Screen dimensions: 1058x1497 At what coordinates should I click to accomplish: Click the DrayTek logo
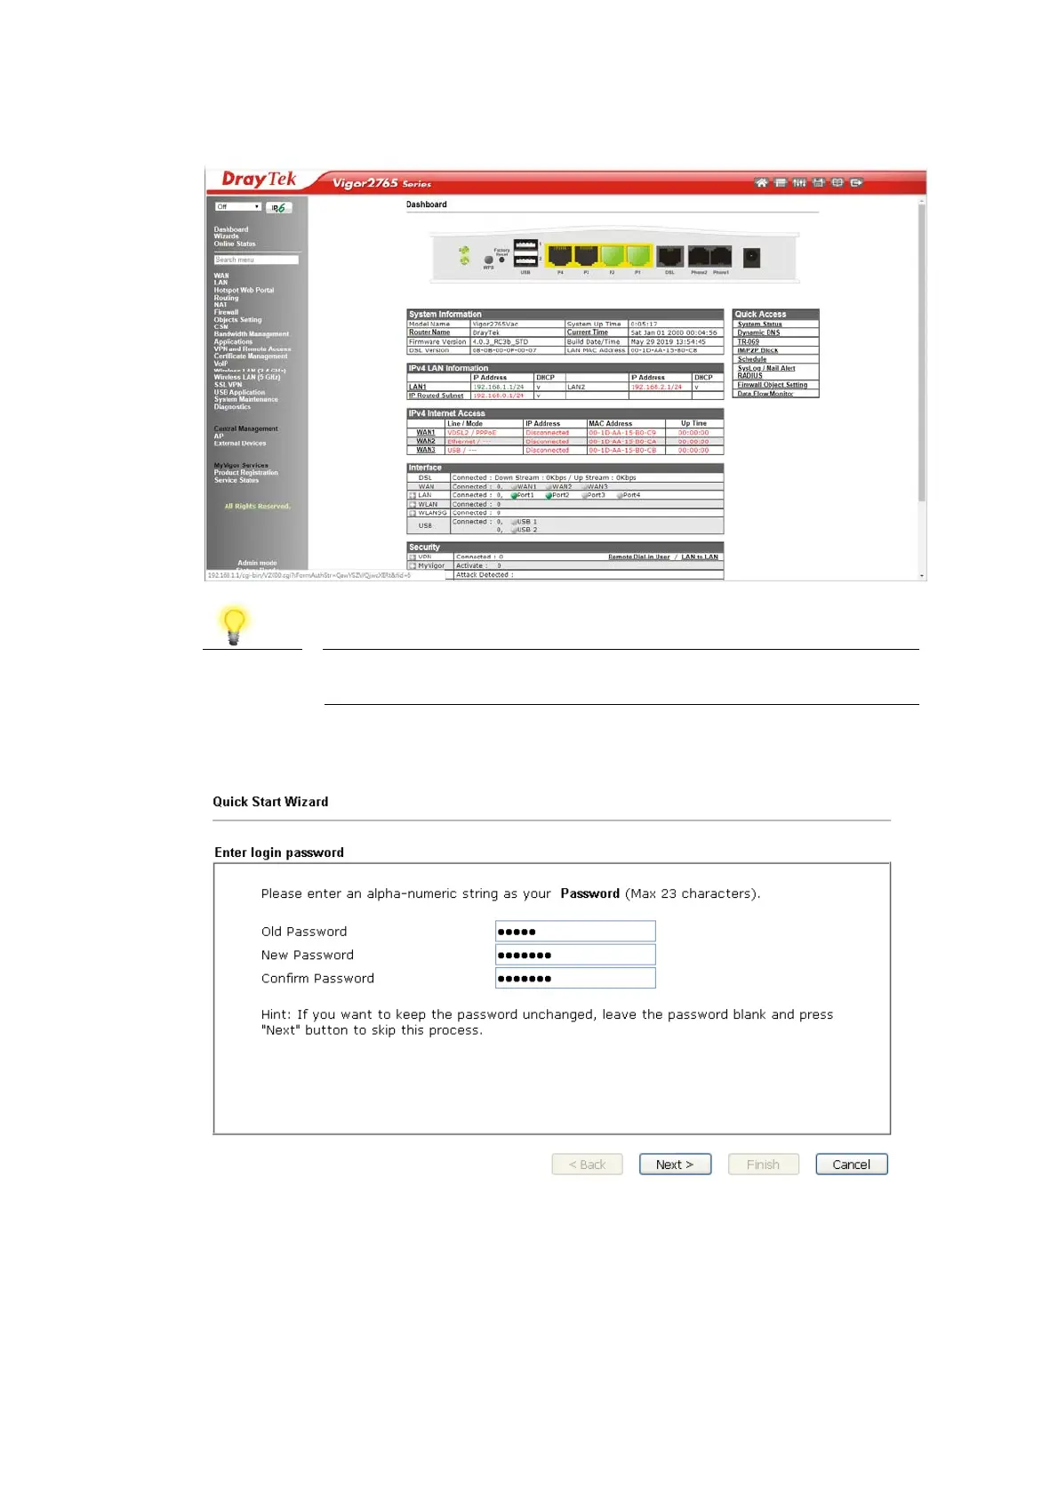tap(259, 180)
